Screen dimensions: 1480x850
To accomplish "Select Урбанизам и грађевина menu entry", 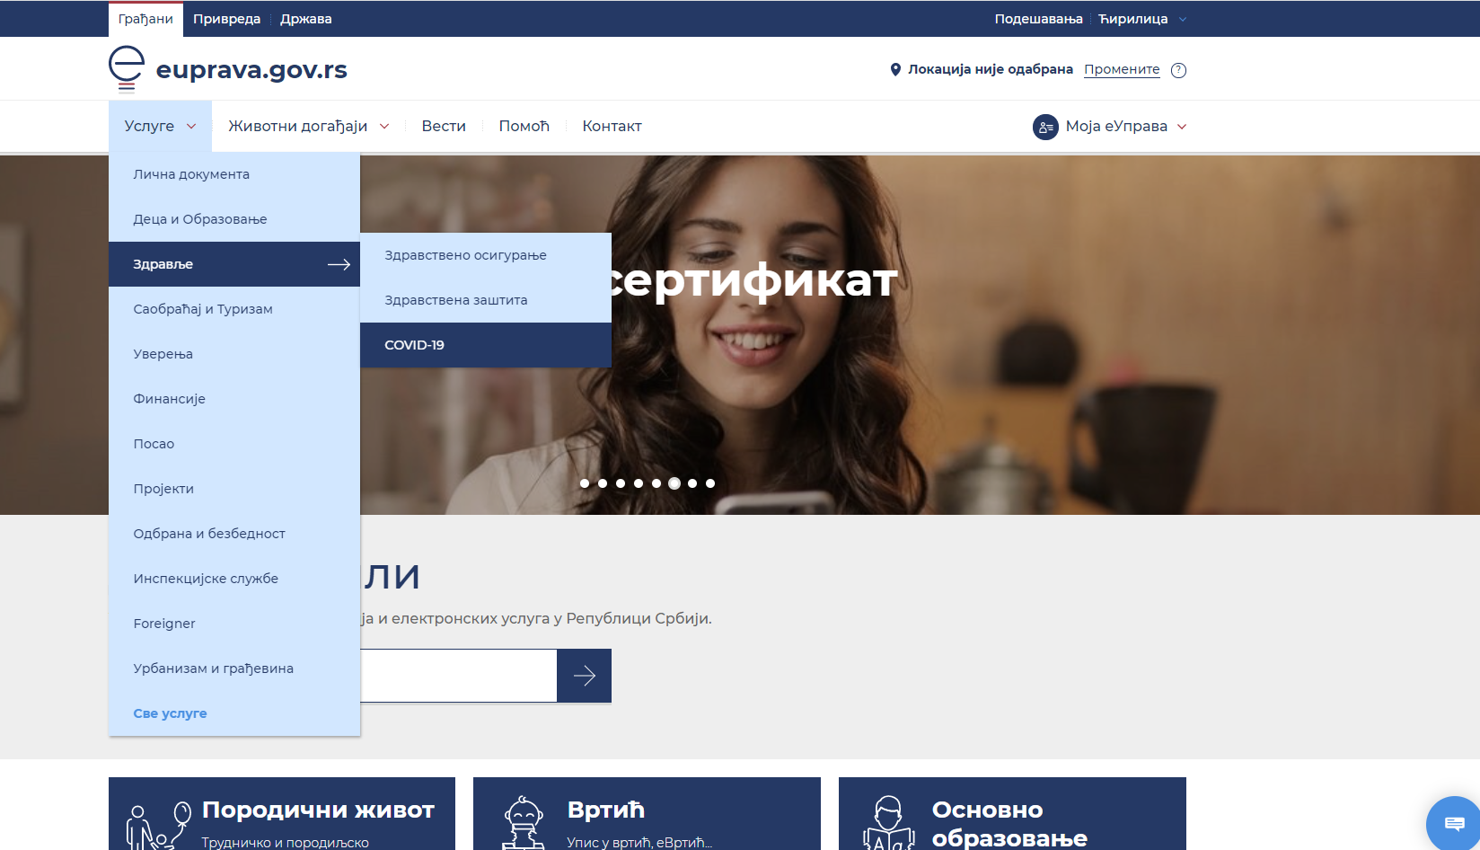I will (234, 668).
